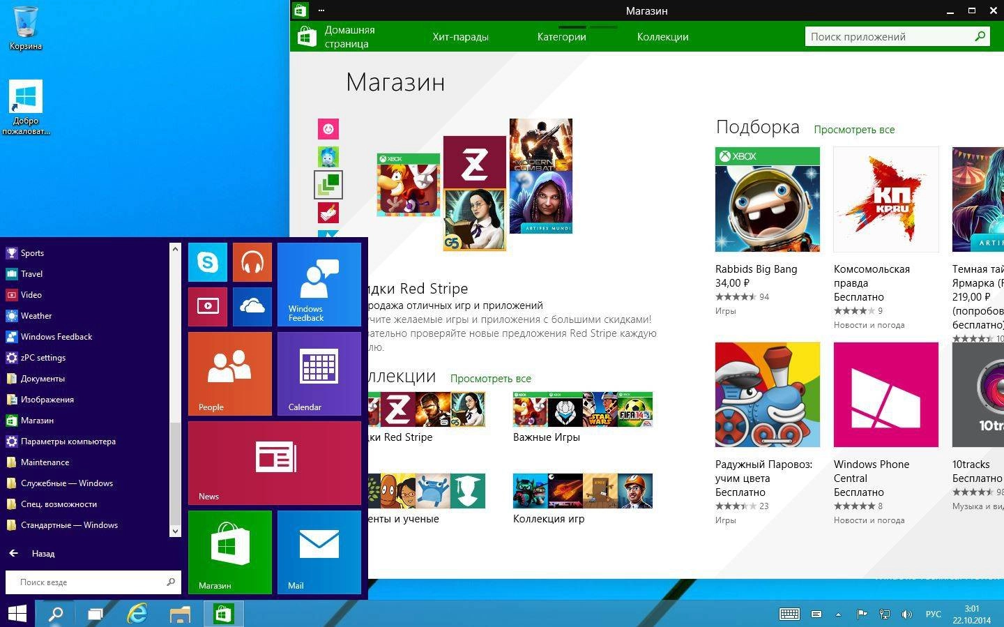Open the People tile

230,374
